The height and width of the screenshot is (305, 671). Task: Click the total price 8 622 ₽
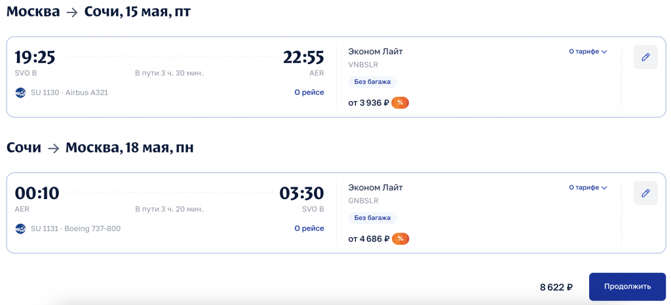(x=556, y=287)
